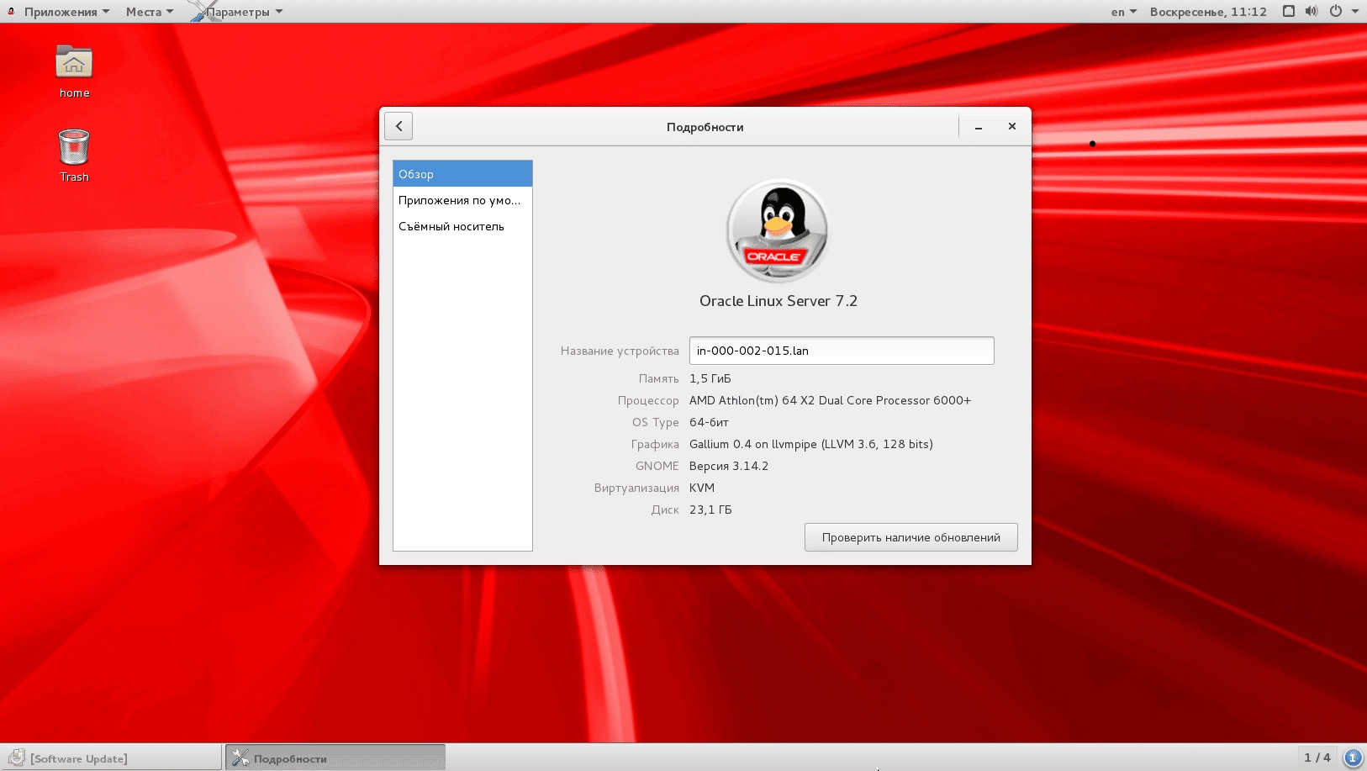Open the home folder icon on desktop
This screenshot has height=771, width=1367.
pyautogui.click(x=74, y=63)
